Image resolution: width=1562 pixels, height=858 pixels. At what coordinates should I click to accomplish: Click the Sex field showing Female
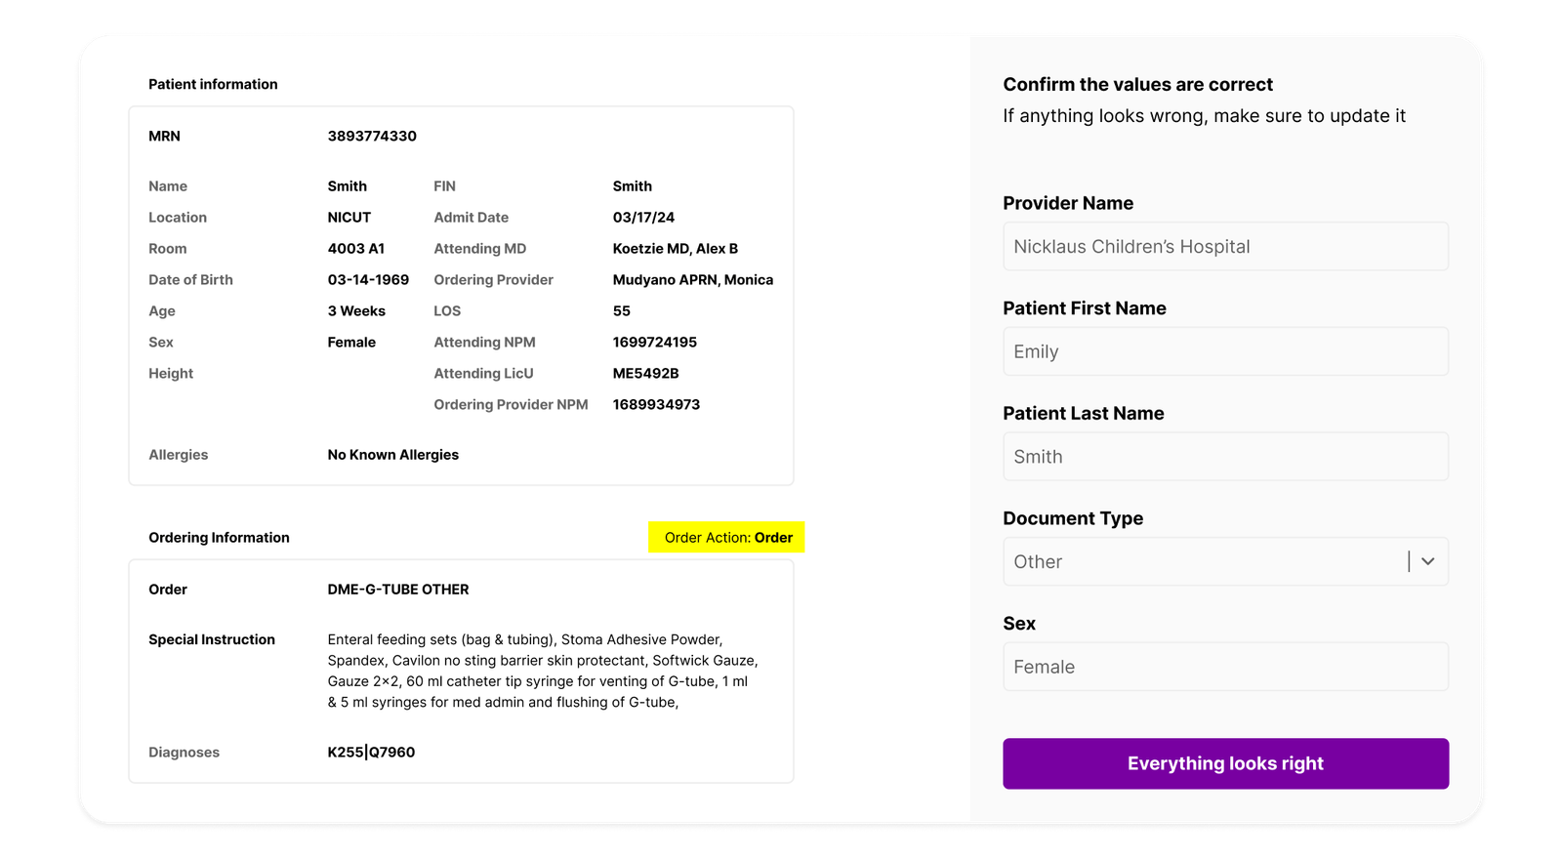[1225, 667]
